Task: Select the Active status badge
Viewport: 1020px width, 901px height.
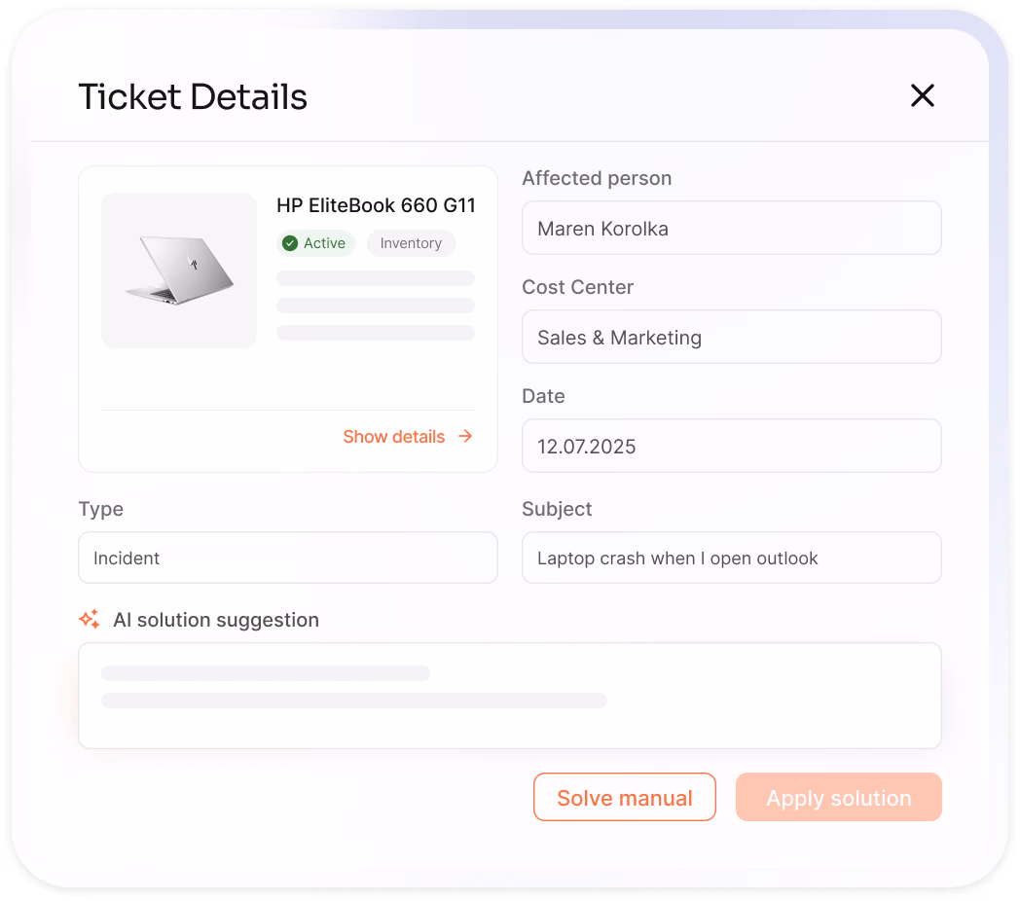Action: tap(315, 243)
